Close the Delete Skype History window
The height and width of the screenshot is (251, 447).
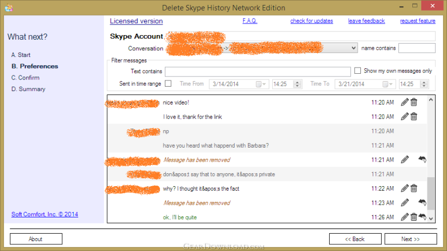[x=432, y=6]
